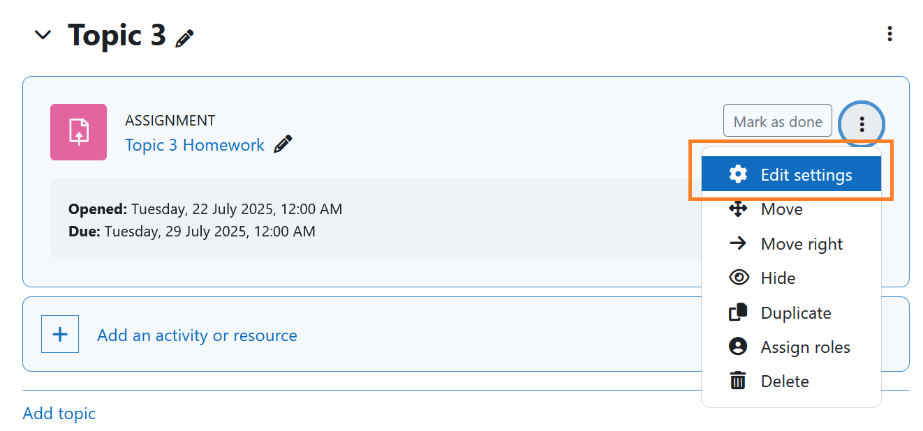
Task: Select Assign roles menu entry
Action: point(805,347)
